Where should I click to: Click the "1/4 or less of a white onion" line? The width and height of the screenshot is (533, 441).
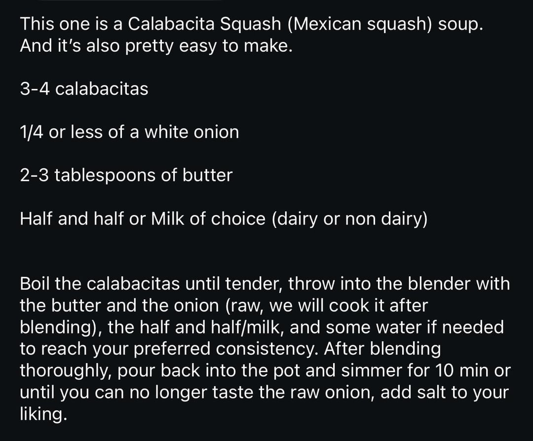pyautogui.click(x=129, y=132)
